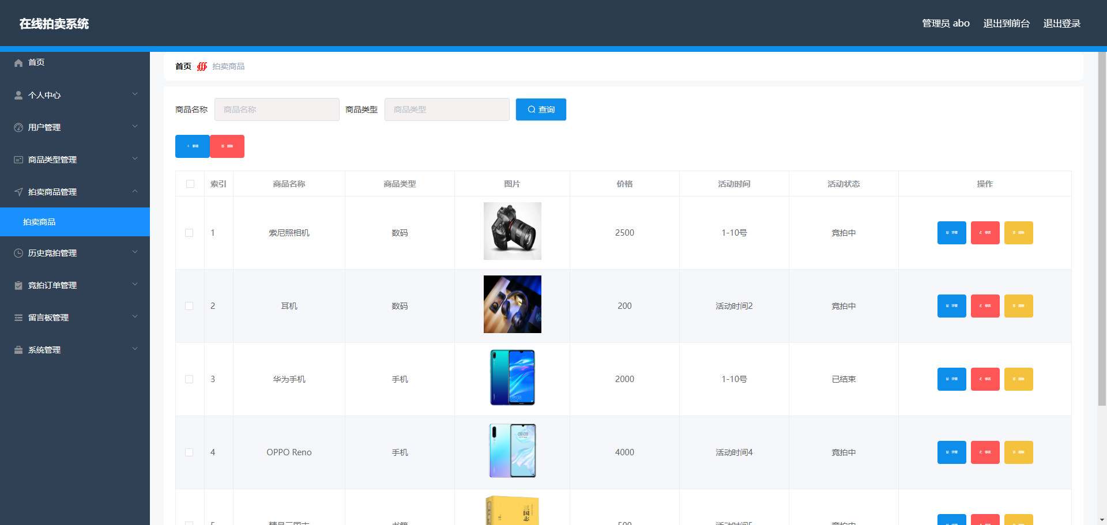The image size is (1107, 525).
Task: Click the 已结束 status cell
Action: pos(844,379)
